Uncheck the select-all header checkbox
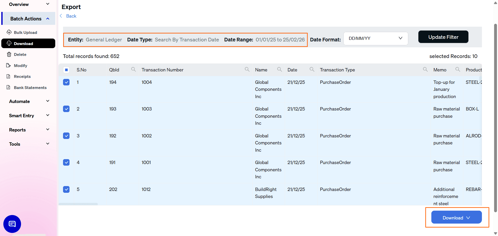 pyautogui.click(x=66, y=70)
